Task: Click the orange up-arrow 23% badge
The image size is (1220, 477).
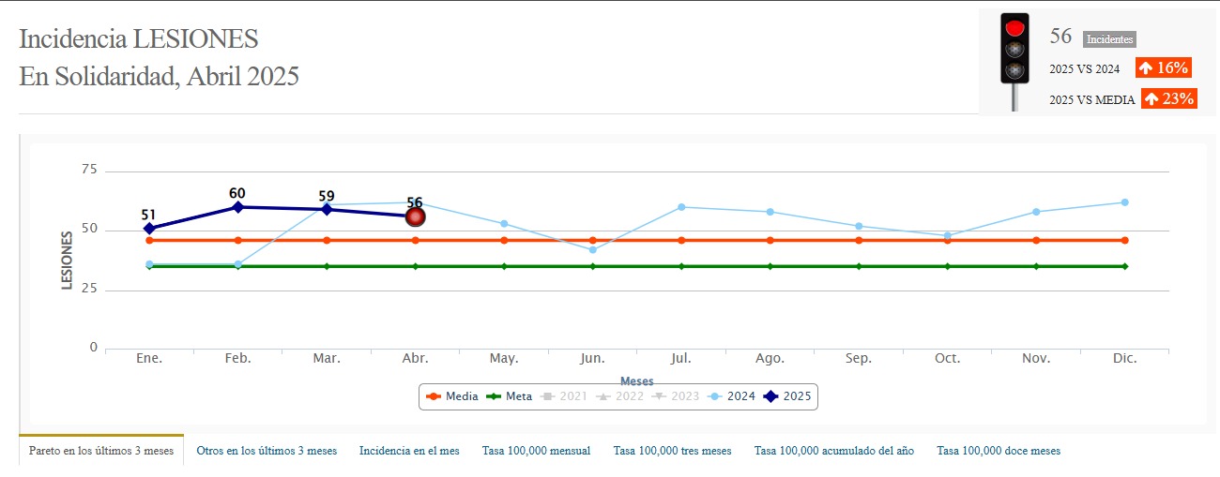Action: [x=1168, y=98]
